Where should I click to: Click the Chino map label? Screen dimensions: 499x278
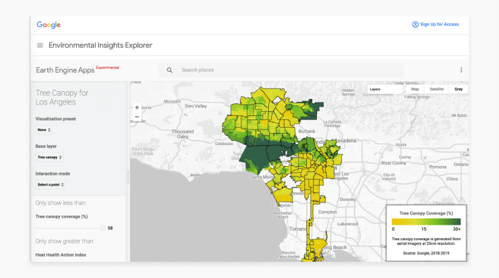(452, 179)
